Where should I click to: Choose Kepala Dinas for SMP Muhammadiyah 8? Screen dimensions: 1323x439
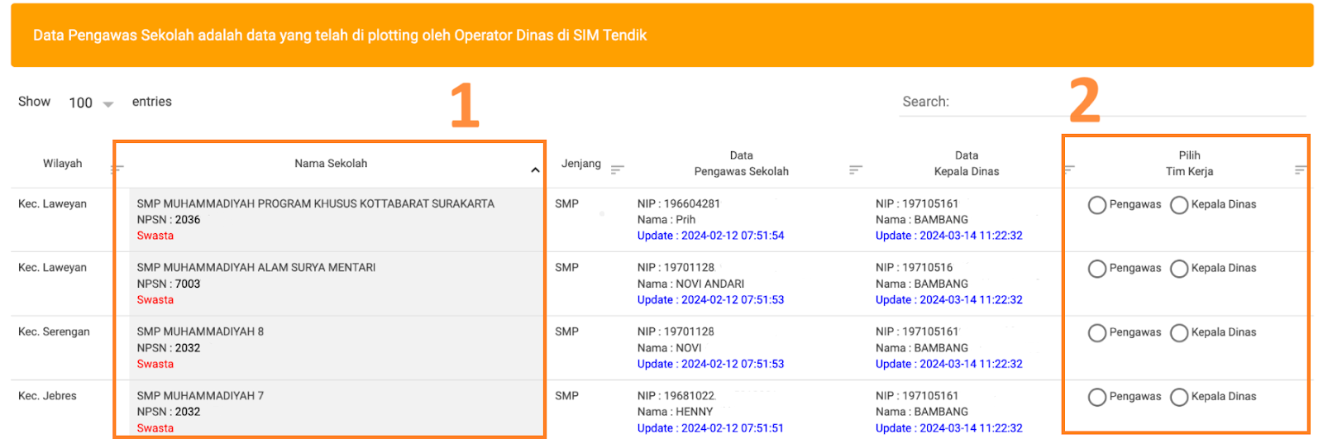(x=1179, y=333)
